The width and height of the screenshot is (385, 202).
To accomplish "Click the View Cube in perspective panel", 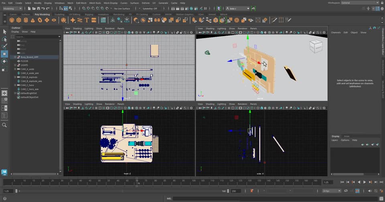I will coord(316,46).
